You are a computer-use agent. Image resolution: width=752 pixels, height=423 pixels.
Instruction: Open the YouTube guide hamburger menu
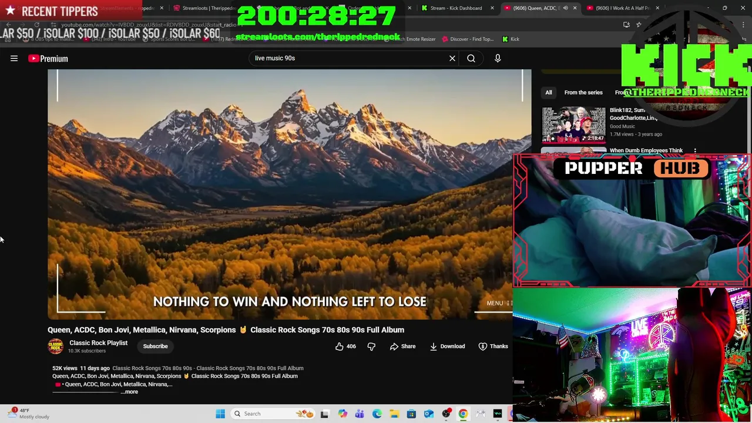(x=14, y=58)
